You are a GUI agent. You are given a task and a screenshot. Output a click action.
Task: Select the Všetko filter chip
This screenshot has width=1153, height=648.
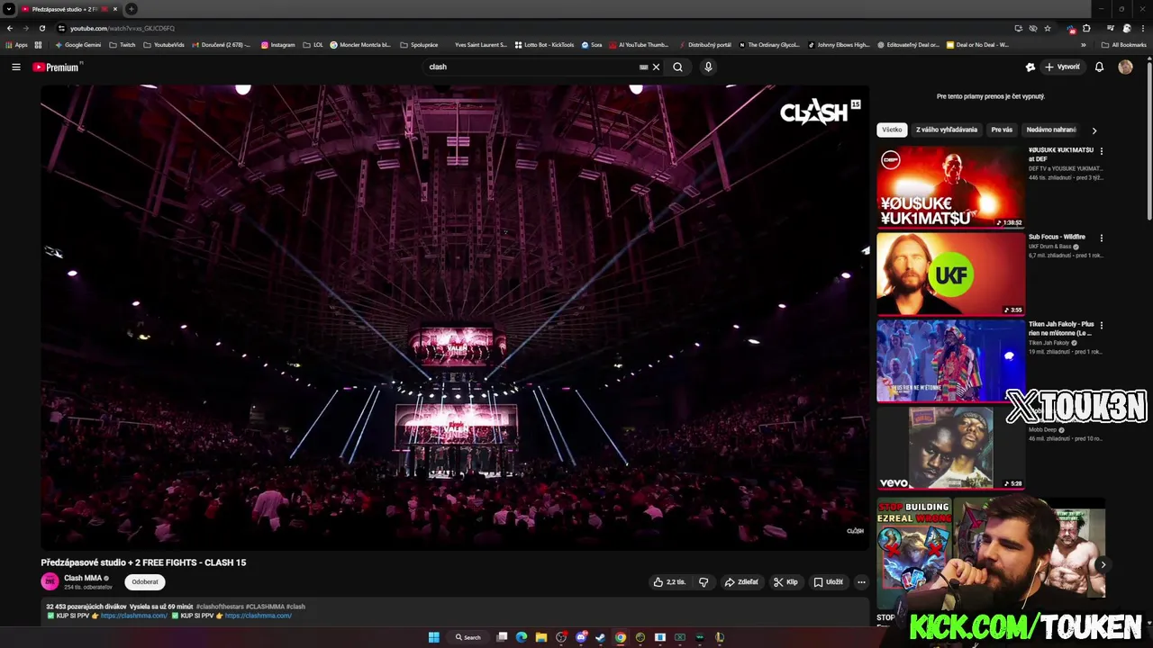[x=892, y=130]
